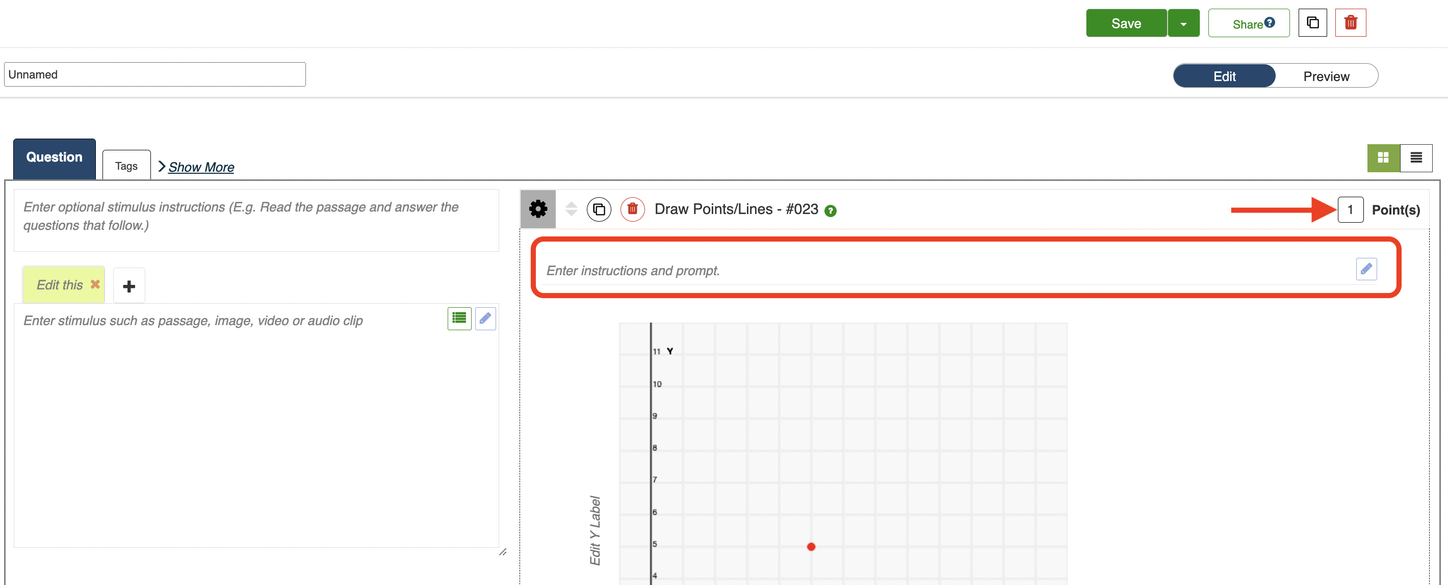Viewport: 1448px width, 585px height.
Task: Duplicate the Draw Points/Lines question
Action: [x=599, y=209]
